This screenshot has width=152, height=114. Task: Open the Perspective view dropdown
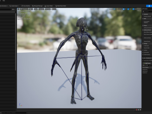coord(24,9)
